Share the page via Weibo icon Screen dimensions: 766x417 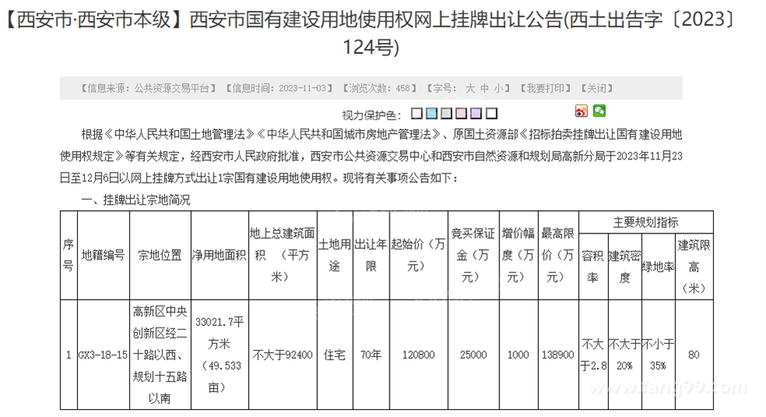point(581,111)
